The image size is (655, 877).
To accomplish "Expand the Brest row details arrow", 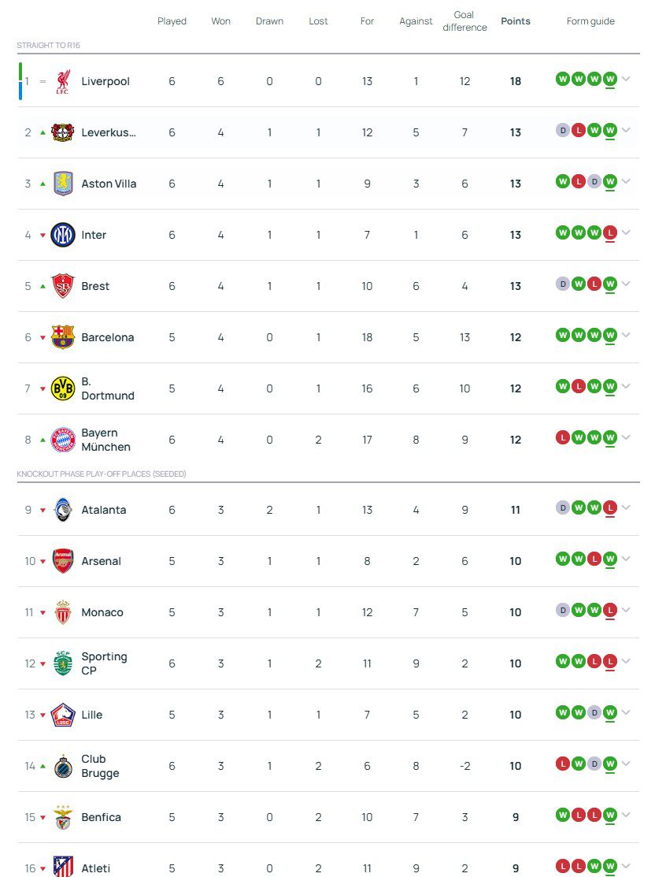I will [626, 284].
